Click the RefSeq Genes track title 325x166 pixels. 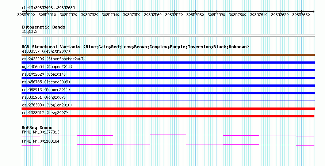(37, 128)
